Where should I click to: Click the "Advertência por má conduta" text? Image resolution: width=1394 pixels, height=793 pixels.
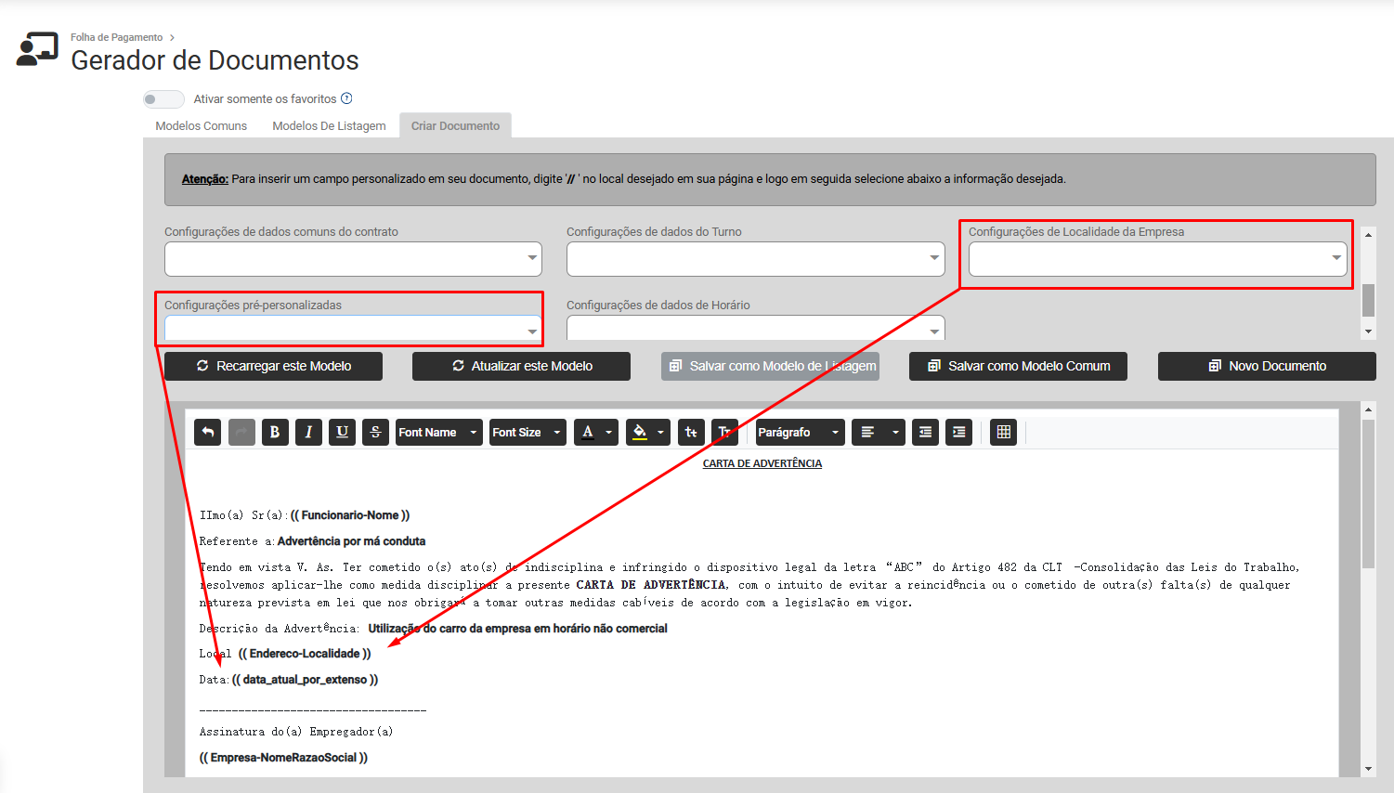tap(351, 541)
